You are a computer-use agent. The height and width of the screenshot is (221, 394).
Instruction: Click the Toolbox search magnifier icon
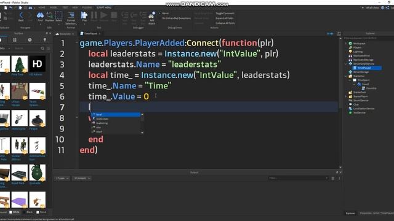point(42,48)
